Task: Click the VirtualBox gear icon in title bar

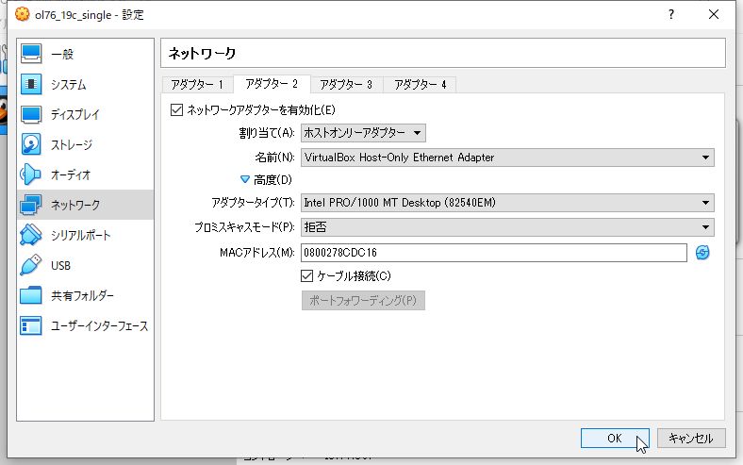Action: click(x=22, y=14)
